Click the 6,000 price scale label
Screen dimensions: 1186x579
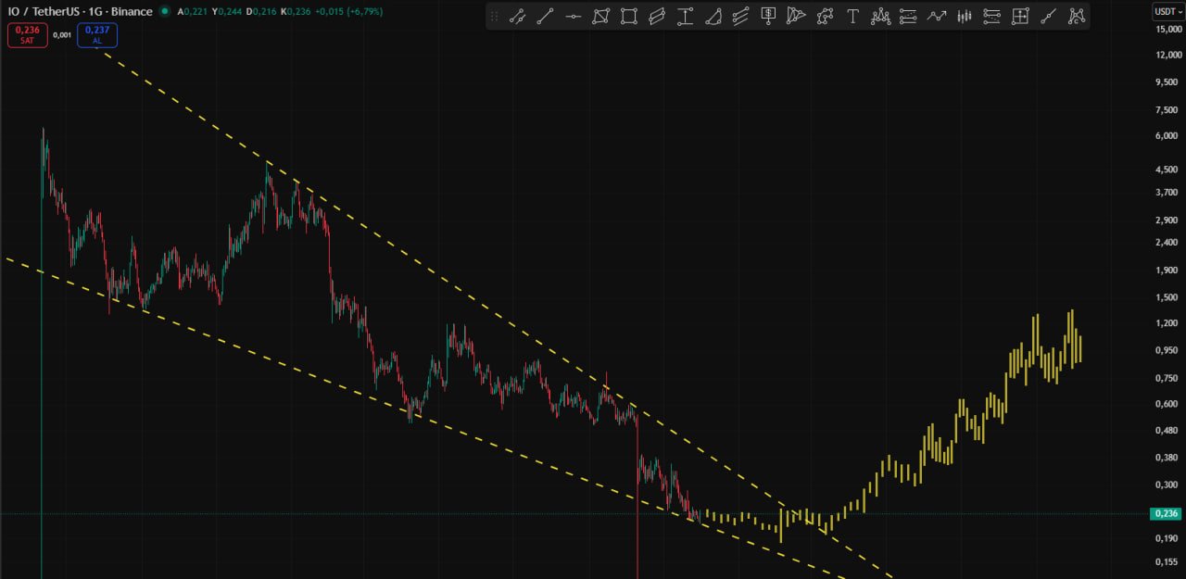click(1167, 135)
